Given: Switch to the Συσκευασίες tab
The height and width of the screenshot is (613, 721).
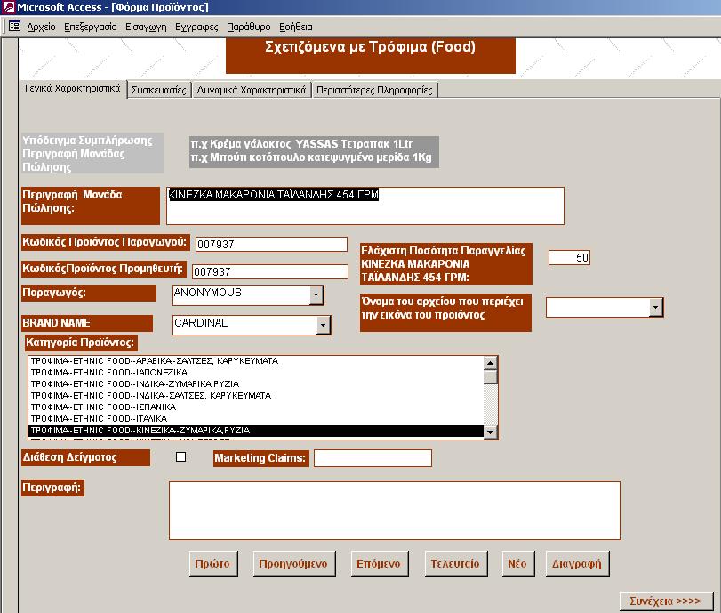Looking at the screenshot, I should (x=159, y=90).
